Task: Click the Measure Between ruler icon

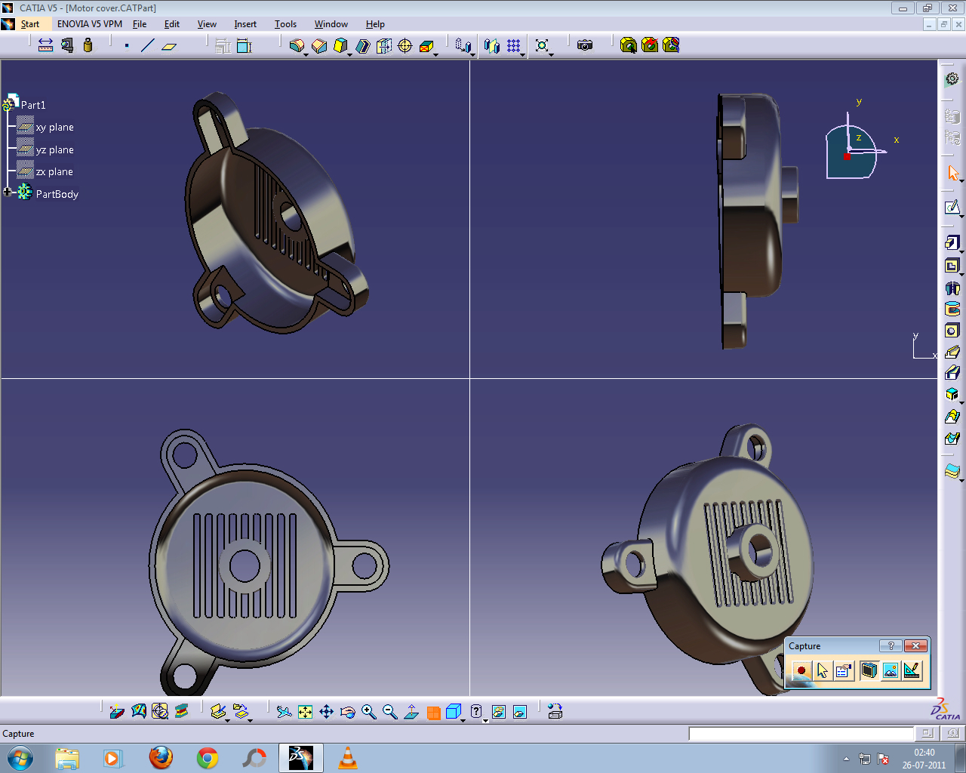Action: click(45, 45)
